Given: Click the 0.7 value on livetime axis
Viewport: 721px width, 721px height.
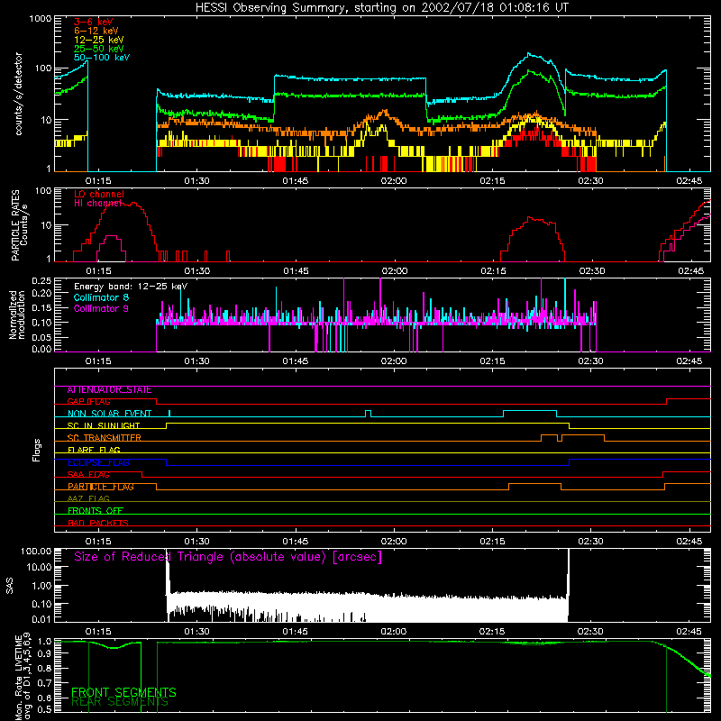Looking at the screenshot, I should (44, 683).
